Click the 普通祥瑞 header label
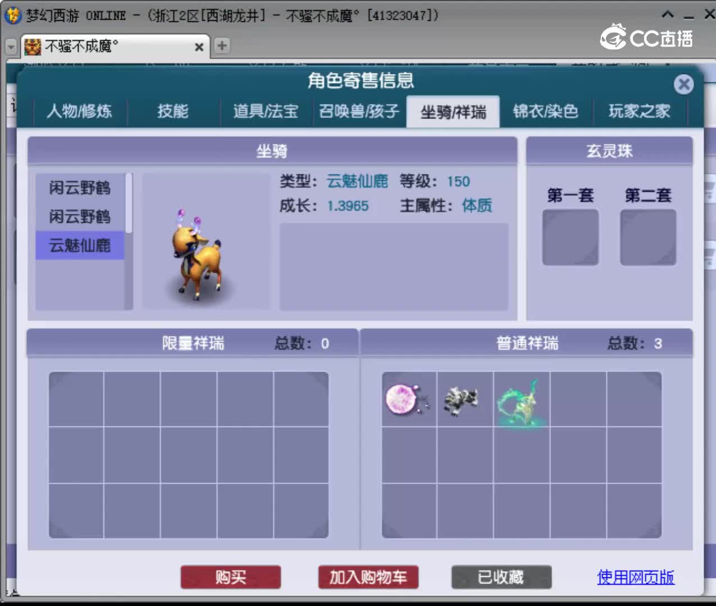This screenshot has height=606, width=716. click(x=527, y=343)
